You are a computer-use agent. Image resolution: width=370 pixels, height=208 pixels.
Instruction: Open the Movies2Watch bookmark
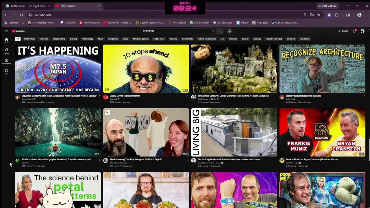[x=90, y=23]
